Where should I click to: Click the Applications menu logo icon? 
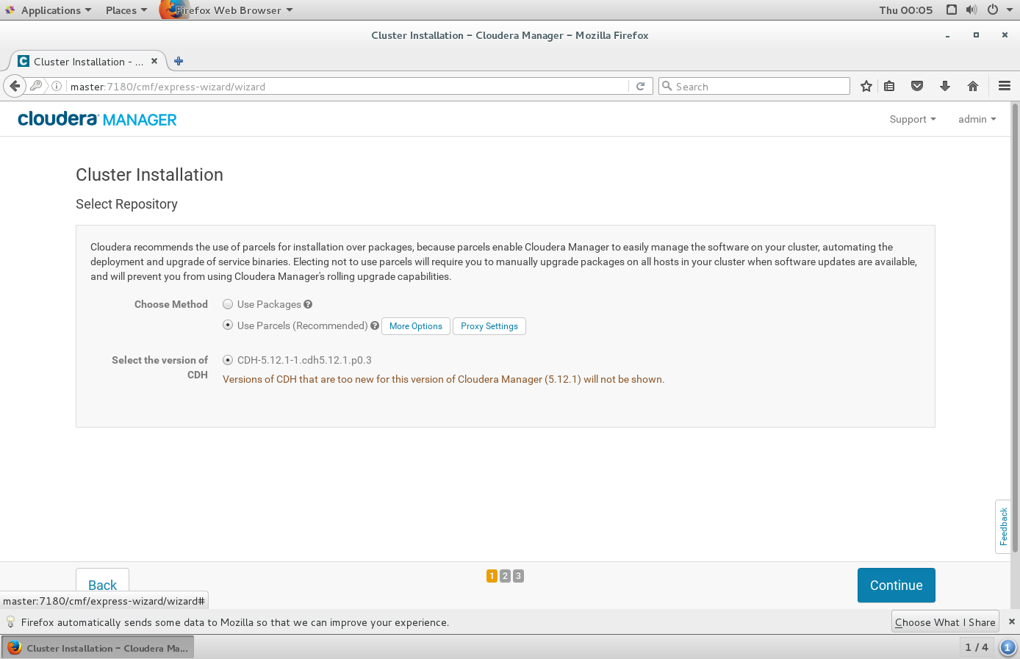click(x=10, y=10)
